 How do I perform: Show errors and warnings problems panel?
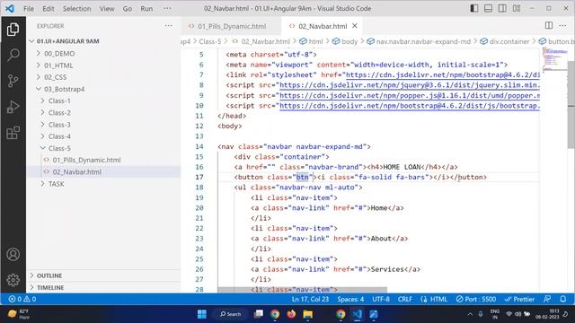[22, 299]
